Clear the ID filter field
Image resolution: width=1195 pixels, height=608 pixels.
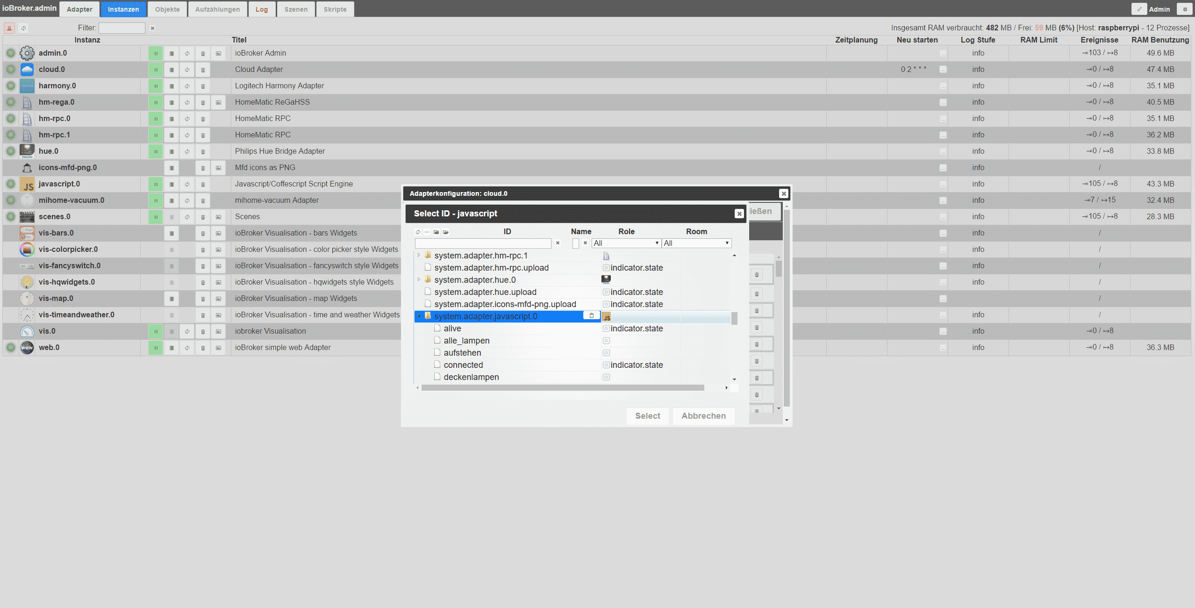click(558, 243)
